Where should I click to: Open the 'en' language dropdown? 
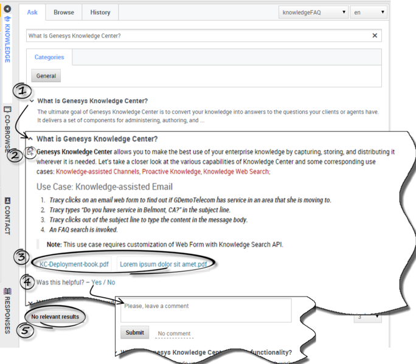pyautogui.click(x=369, y=12)
